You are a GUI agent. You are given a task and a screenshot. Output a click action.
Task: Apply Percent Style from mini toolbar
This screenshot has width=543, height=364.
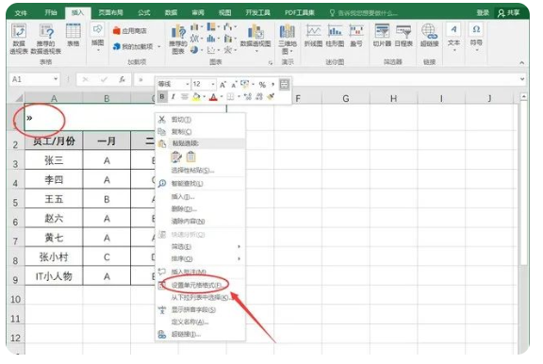262,85
